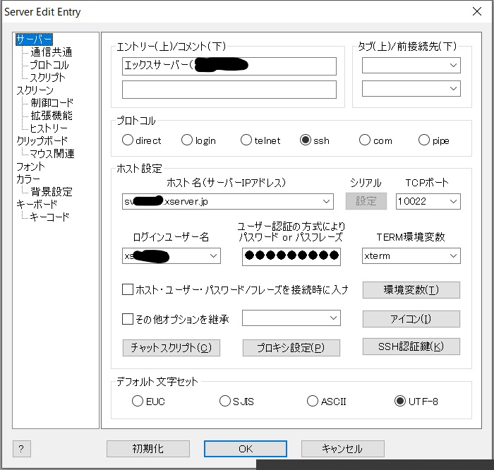Select スクリーン category in the tree
The image size is (494, 470).
click(x=35, y=90)
